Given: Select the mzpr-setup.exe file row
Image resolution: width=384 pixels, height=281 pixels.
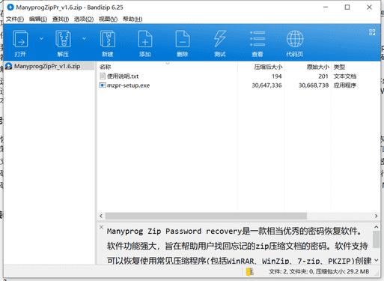Looking at the screenshot, I should [238, 85].
